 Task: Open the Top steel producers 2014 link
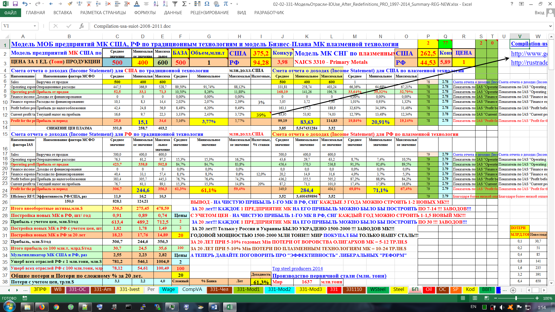click(297, 269)
